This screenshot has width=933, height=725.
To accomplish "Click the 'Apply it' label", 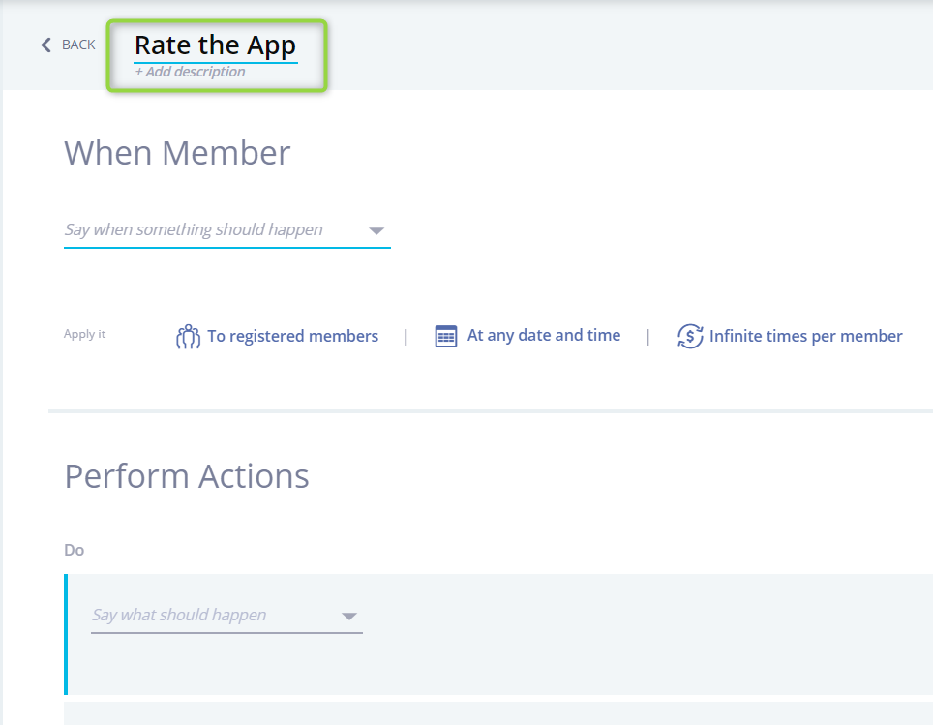I will coord(84,334).
